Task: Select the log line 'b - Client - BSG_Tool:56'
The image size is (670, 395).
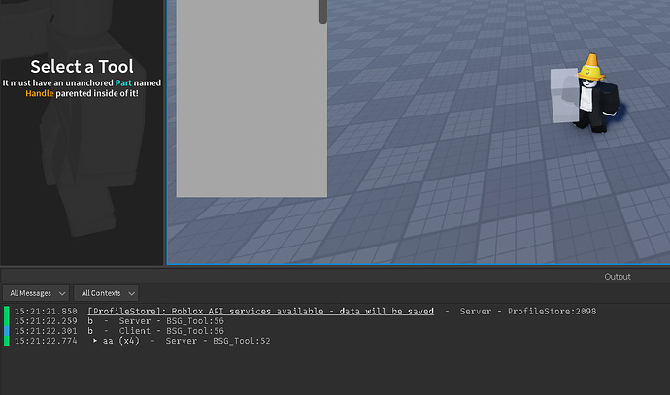Action: [x=156, y=331]
